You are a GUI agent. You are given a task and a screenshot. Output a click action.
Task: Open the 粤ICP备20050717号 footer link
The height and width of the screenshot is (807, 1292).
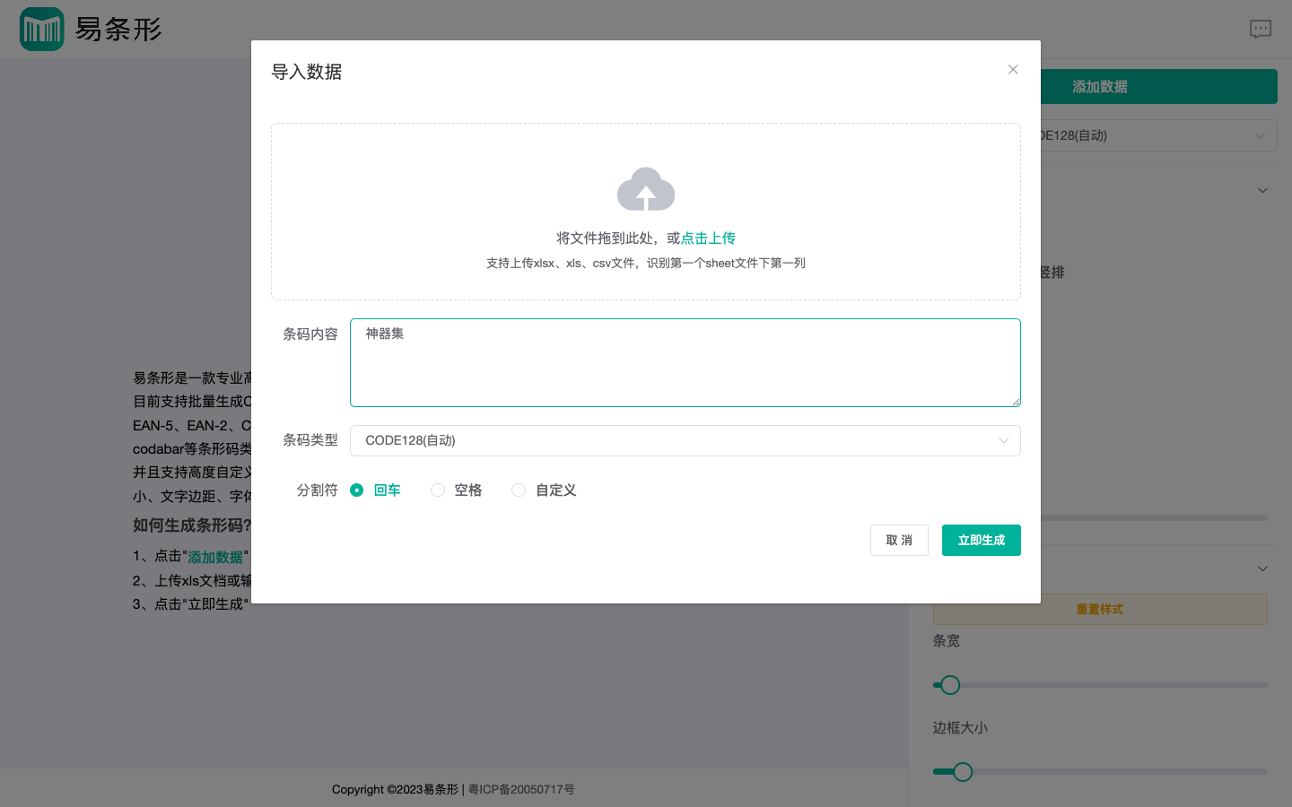pyautogui.click(x=521, y=789)
